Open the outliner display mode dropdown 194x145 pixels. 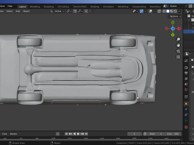(188, 11)
